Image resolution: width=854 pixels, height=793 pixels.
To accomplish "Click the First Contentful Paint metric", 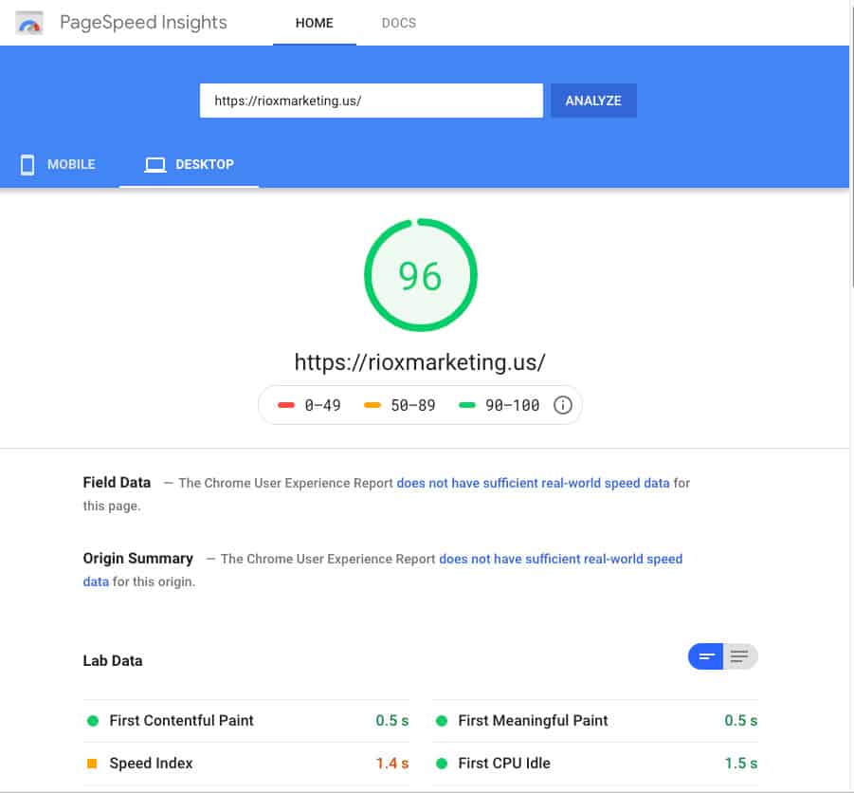I will coord(246,721).
